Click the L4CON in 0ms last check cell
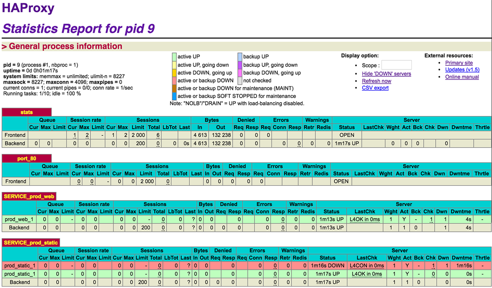The width and height of the screenshot is (492, 288). click(x=367, y=266)
